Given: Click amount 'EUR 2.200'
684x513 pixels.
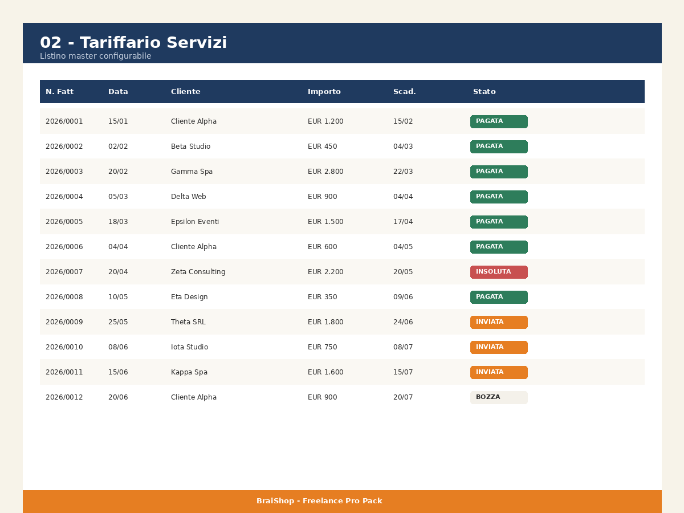Looking at the screenshot, I should pos(325,272).
